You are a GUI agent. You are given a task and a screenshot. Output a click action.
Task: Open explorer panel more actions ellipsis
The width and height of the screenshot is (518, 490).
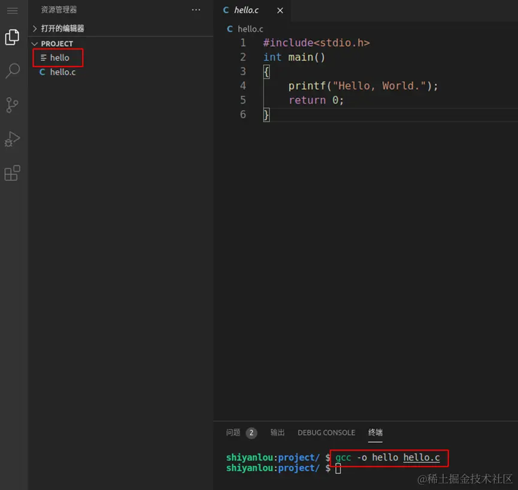click(x=196, y=10)
